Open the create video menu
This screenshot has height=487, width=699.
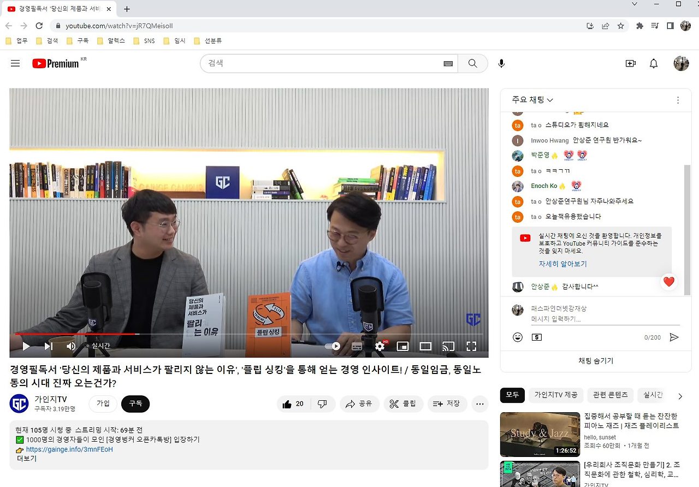(x=631, y=63)
